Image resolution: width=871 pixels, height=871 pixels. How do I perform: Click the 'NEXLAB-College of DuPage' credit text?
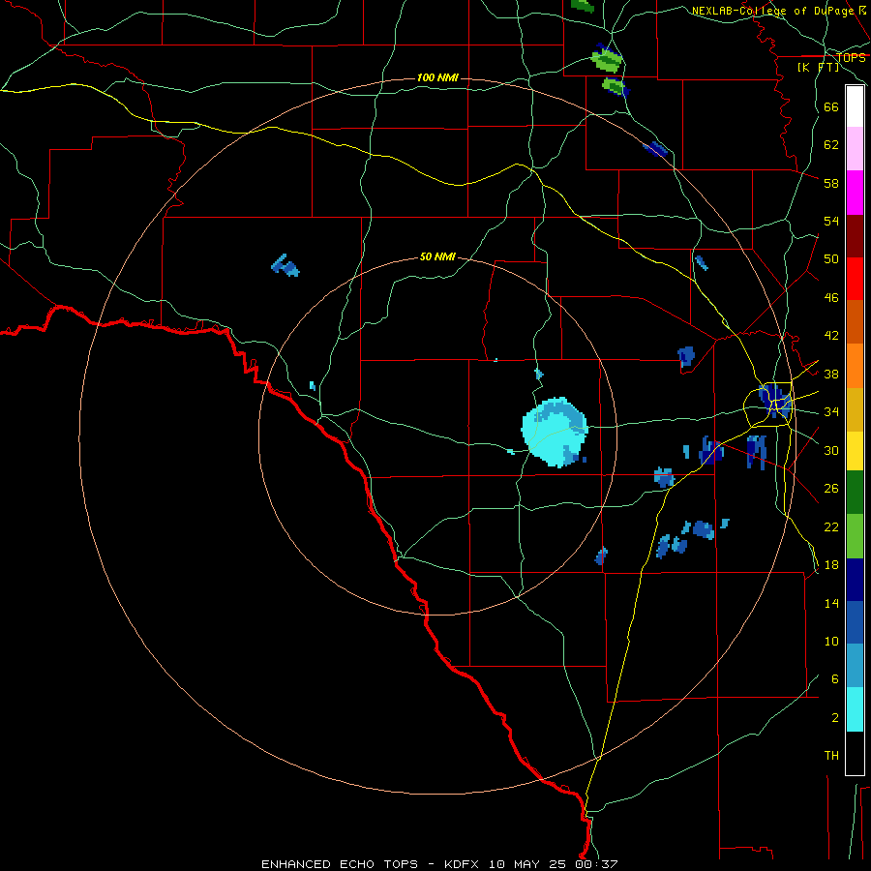tap(772, 11)
